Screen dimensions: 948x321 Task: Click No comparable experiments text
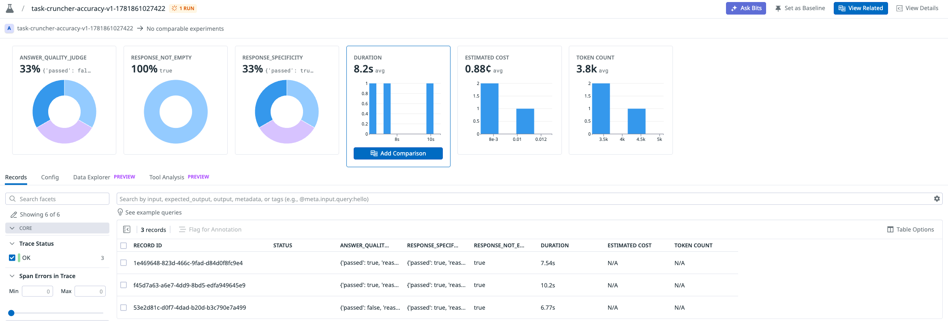pyautogui.click(x=185, y=29)
